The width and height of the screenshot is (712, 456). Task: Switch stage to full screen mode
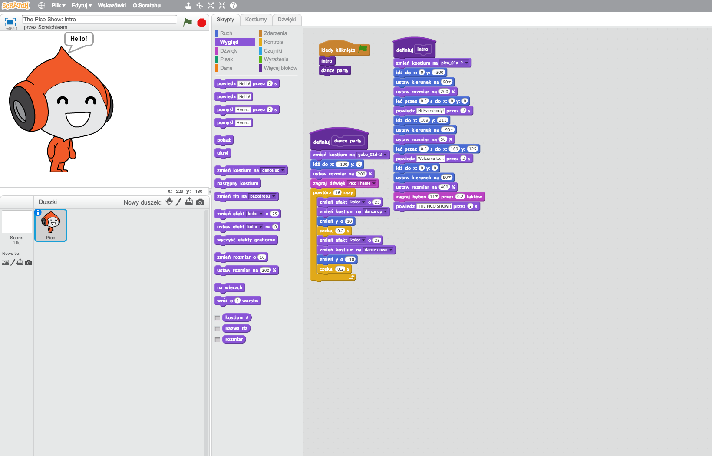click(10, 22)
